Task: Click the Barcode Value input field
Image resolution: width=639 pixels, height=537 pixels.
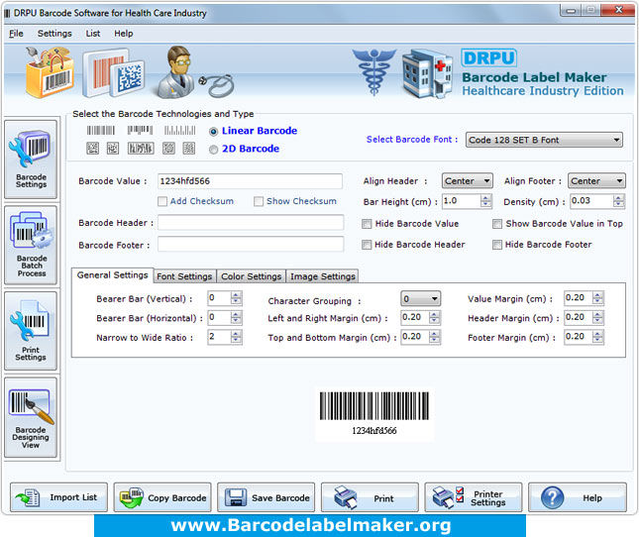Action: tap(250, 181)
